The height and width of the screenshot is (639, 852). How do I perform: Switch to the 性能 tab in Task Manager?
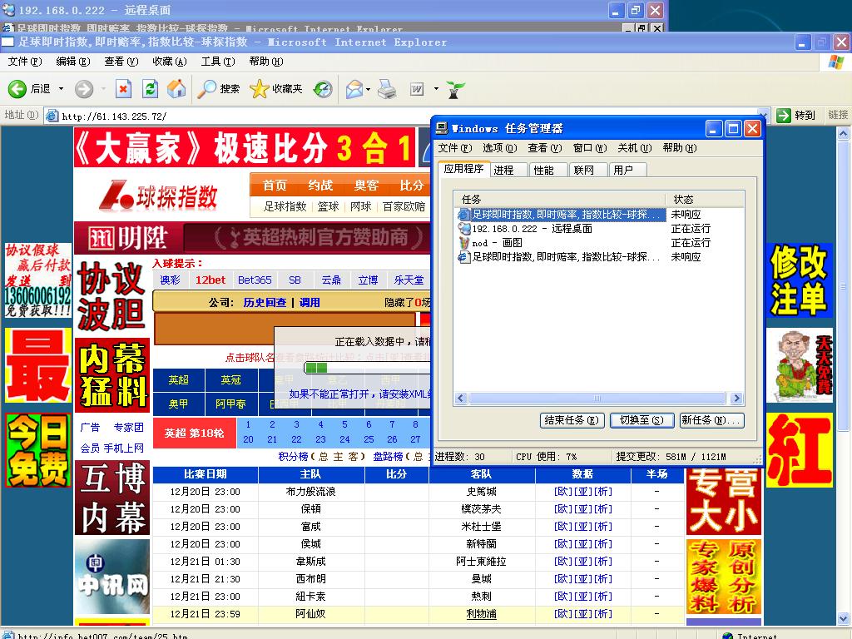tap(543, 170)
